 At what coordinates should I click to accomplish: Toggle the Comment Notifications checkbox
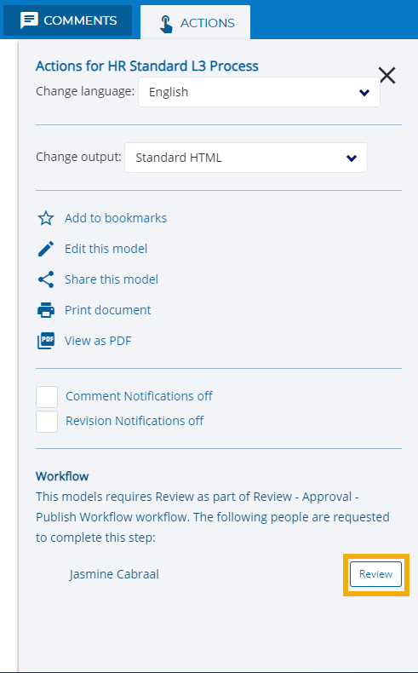47,397
